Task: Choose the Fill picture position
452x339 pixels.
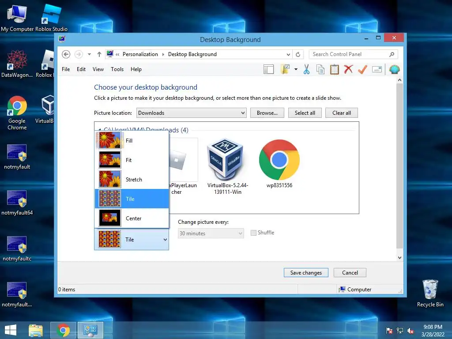Action: [x=132, y=141]
